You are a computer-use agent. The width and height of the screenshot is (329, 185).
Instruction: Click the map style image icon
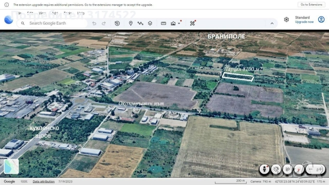coord(173,23)
